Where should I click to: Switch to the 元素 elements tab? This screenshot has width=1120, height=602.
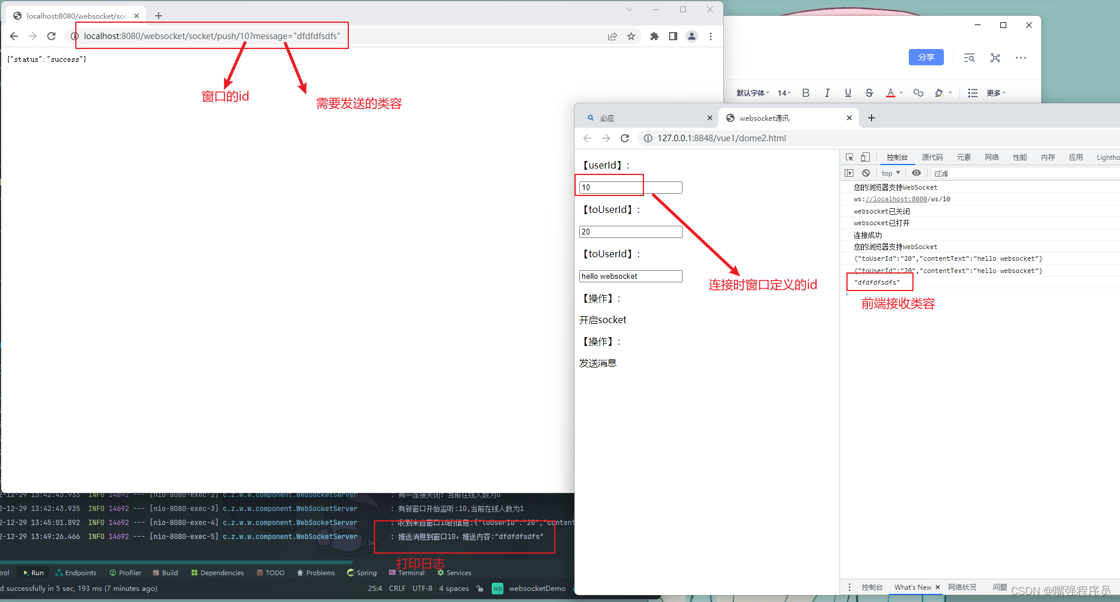click(964, 157)
